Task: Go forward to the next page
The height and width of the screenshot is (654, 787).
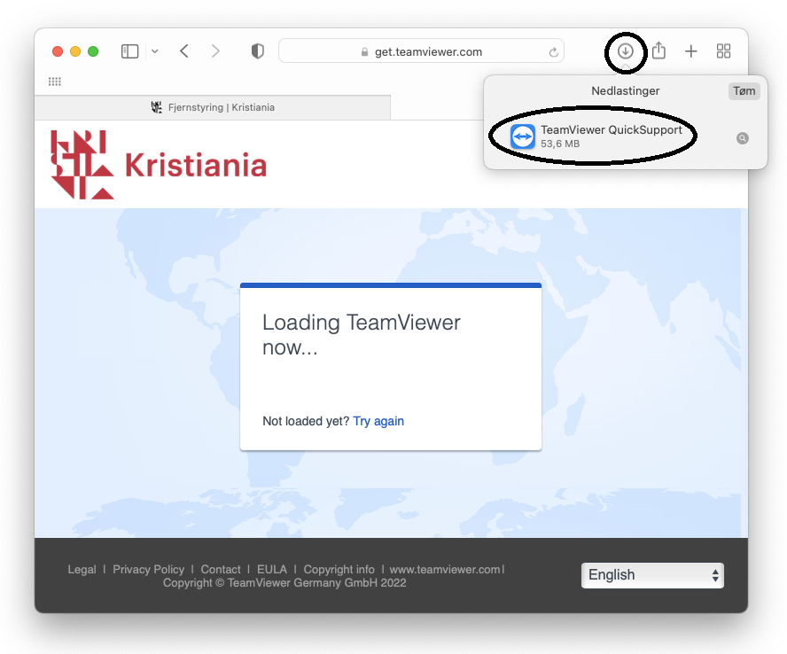Action: 215,51
